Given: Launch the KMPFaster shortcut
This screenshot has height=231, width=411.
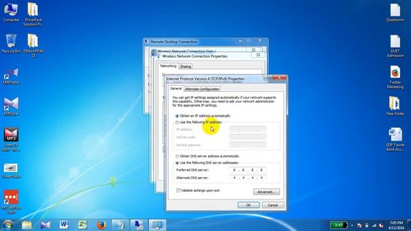Looking at the screenshot, I should 11,76.
